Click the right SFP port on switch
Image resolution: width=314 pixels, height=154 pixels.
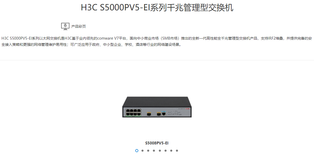coord(158,113)
